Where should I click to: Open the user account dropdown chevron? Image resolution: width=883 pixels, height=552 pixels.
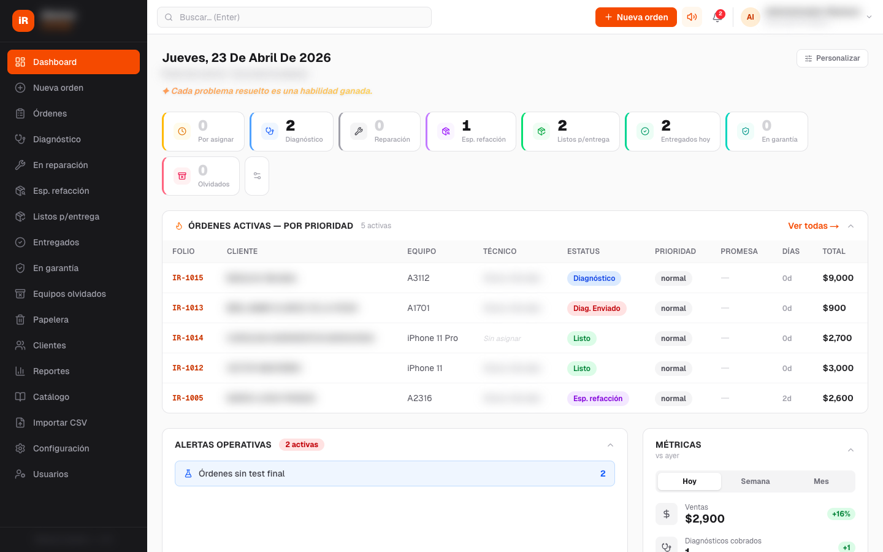869,17
